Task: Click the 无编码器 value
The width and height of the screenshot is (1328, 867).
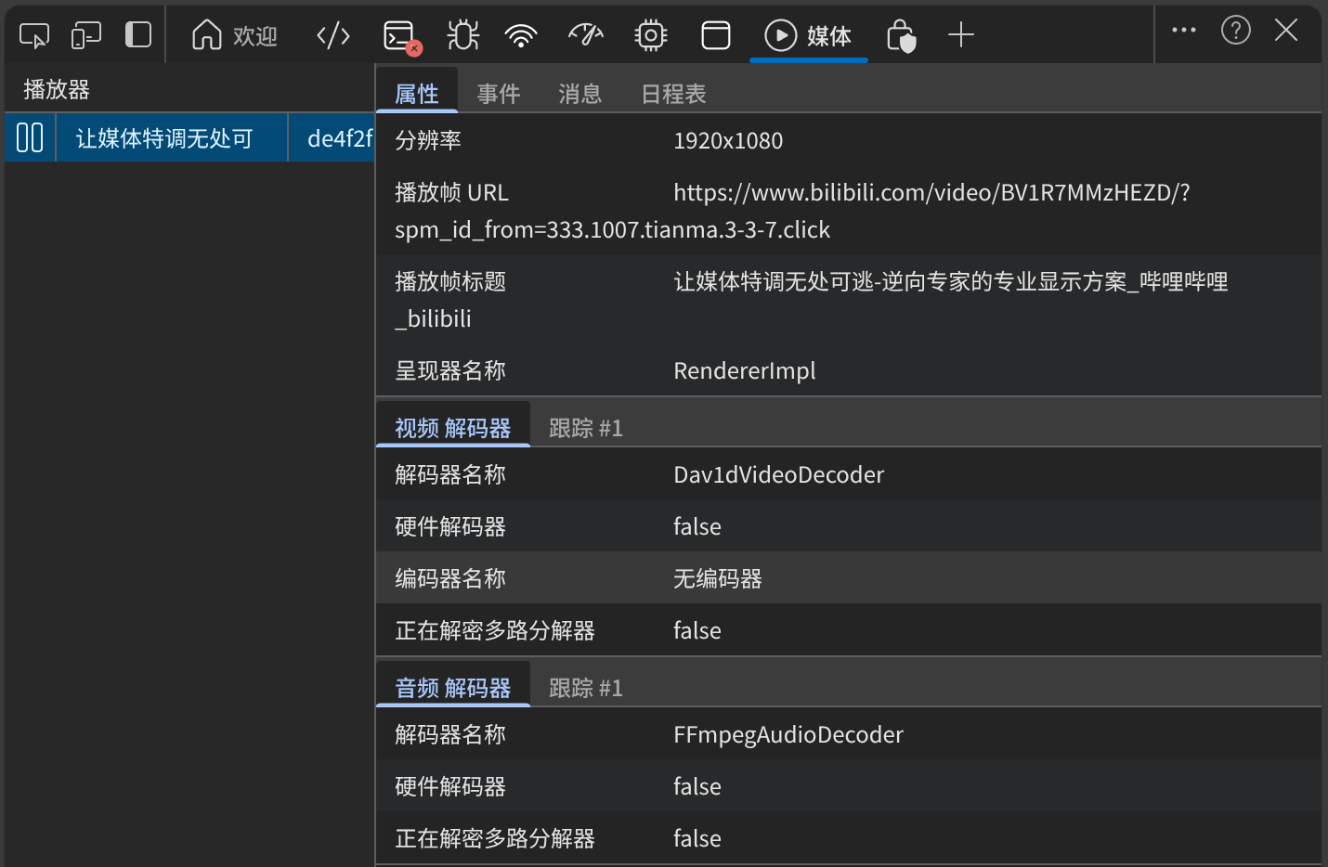Action: click(718, 578)
